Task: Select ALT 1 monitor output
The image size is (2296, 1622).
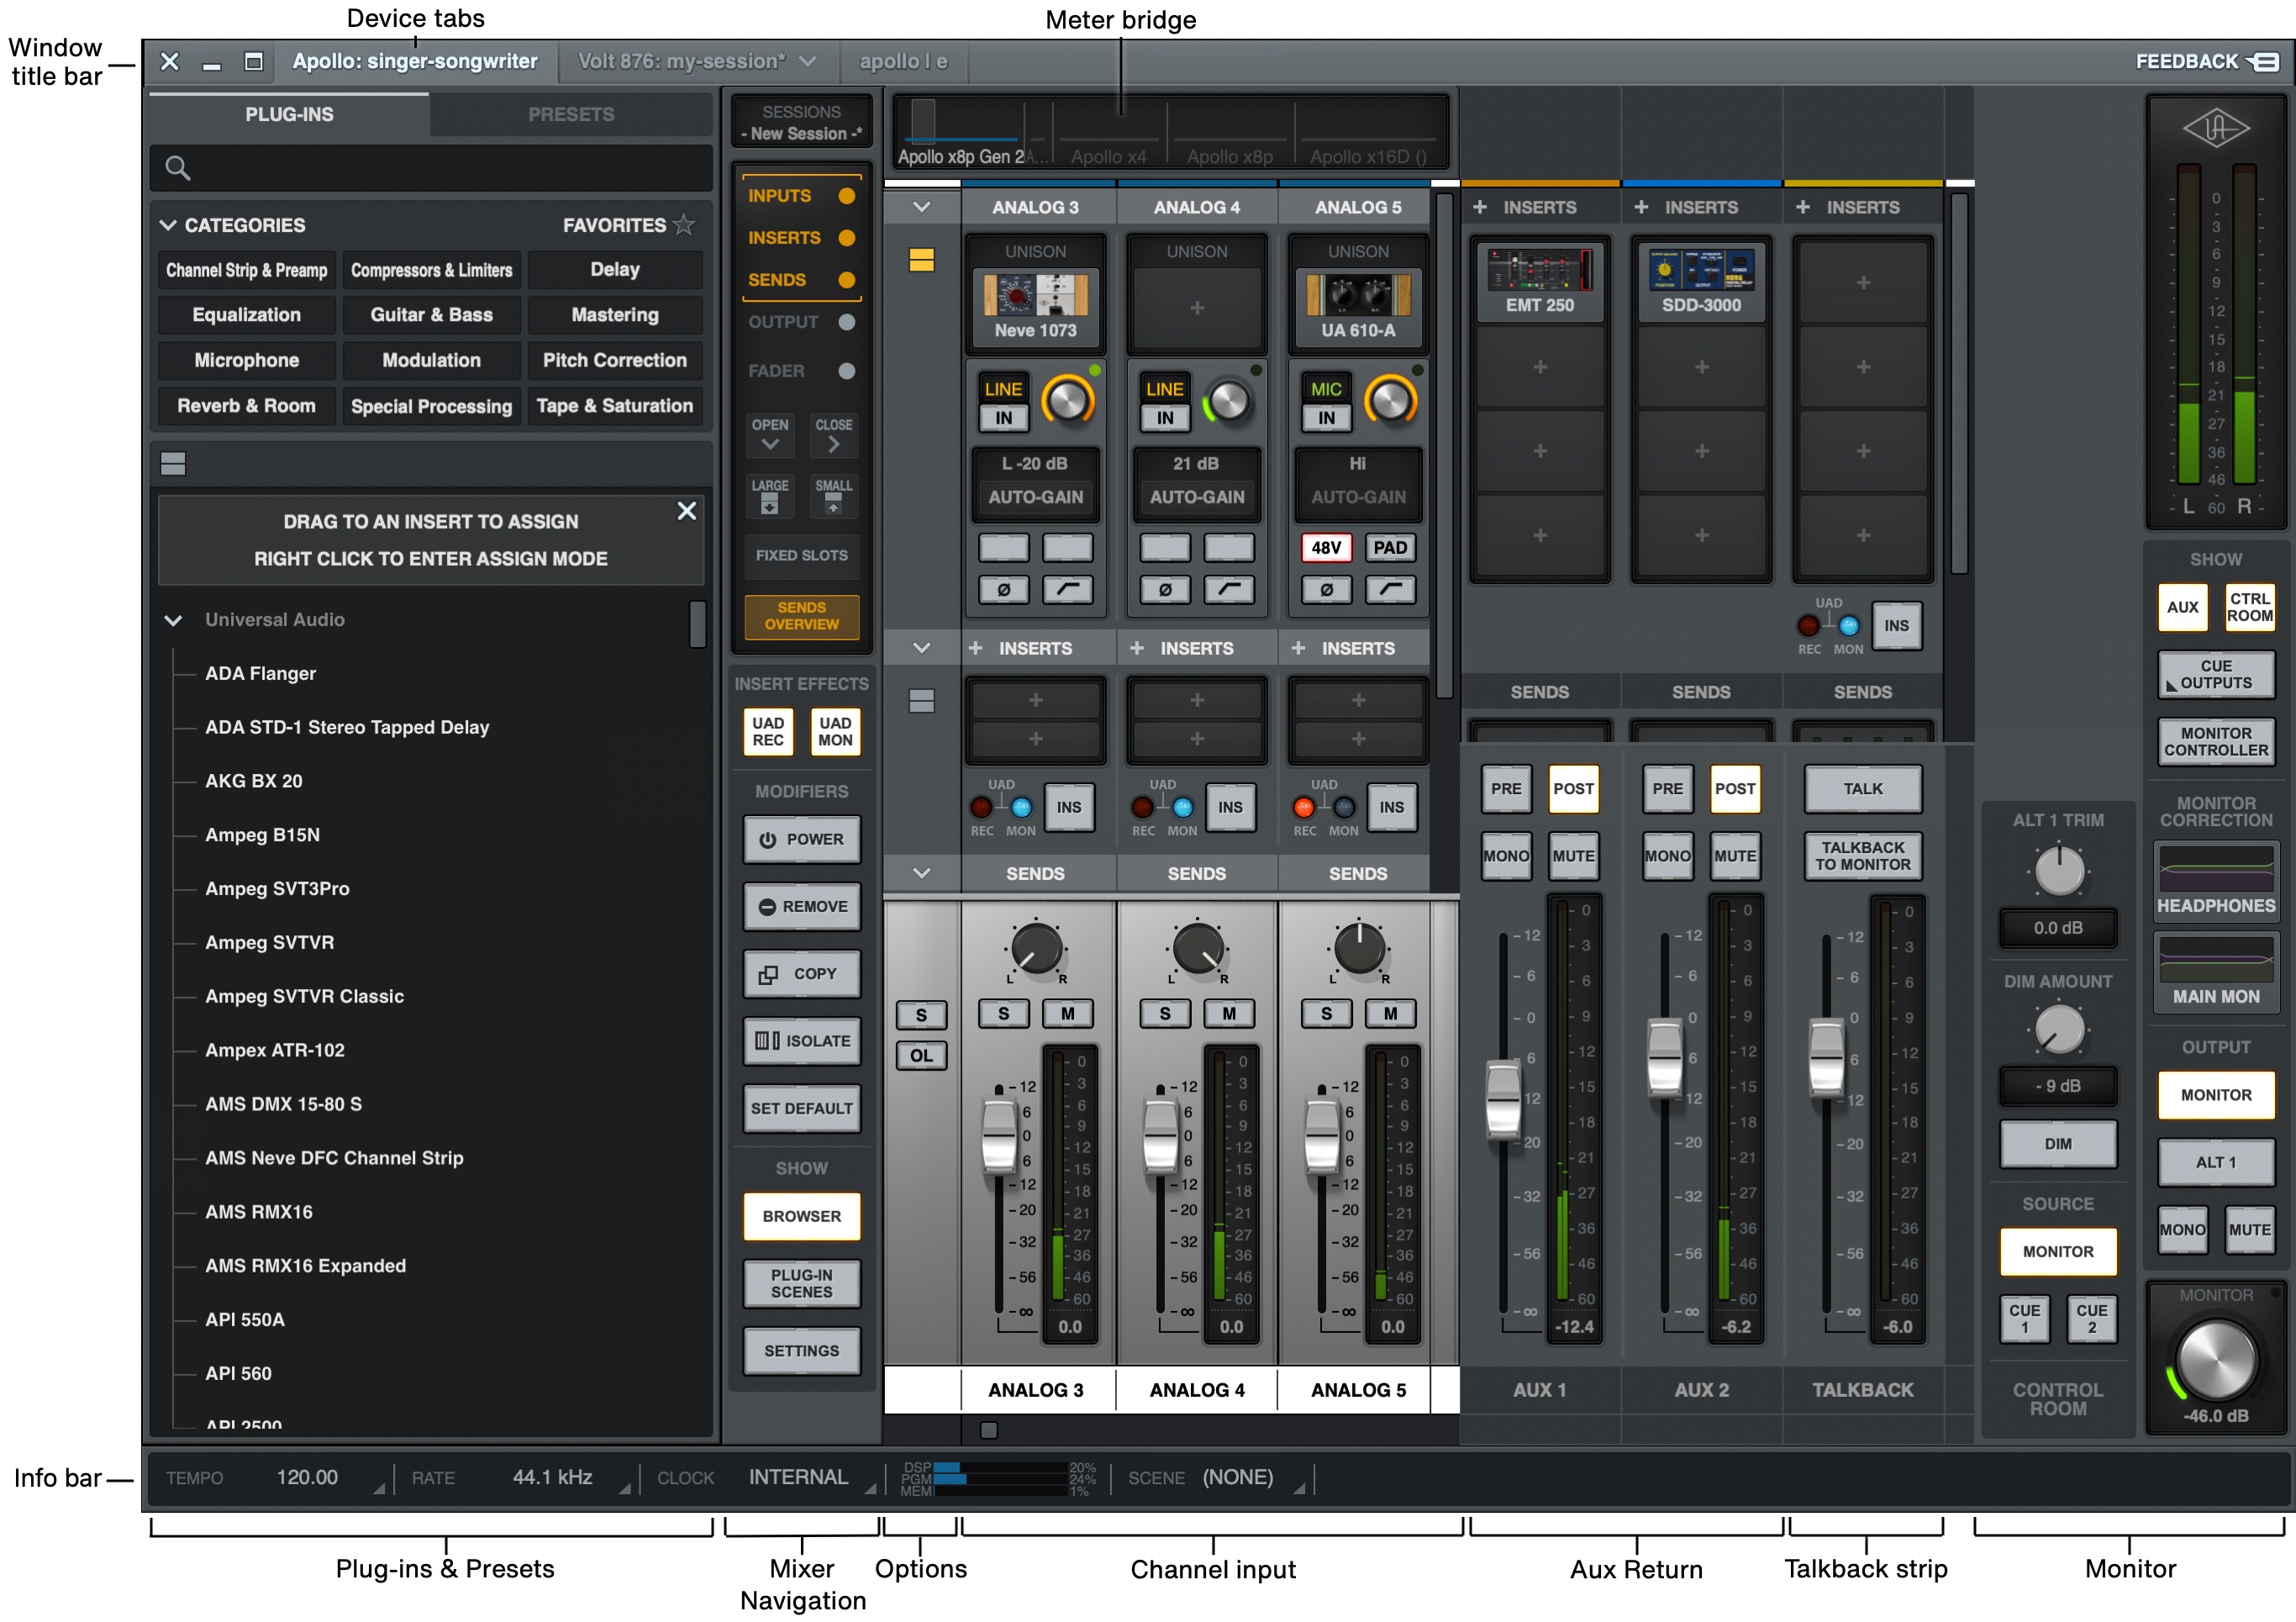Action: point(2216,1162)
